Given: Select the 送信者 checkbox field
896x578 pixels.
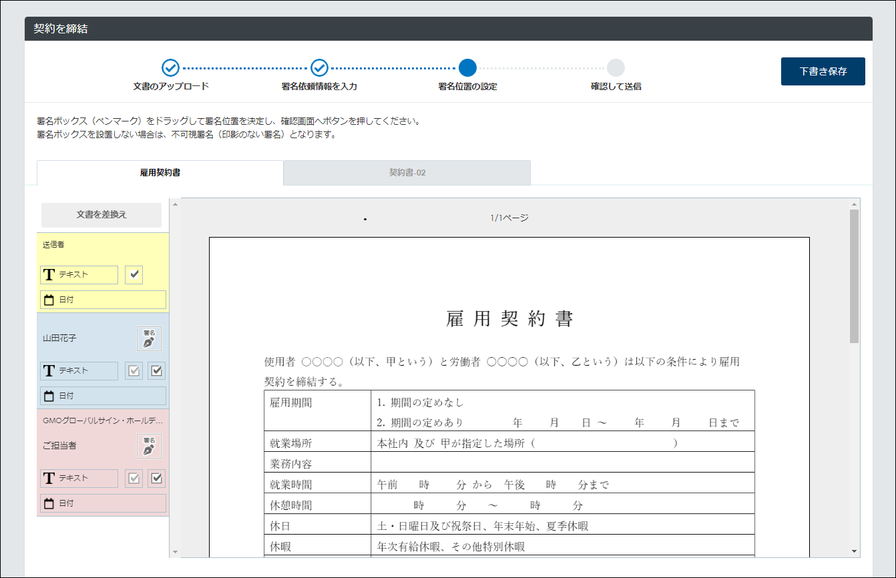Looking at the screenshot, I should 134,274.
